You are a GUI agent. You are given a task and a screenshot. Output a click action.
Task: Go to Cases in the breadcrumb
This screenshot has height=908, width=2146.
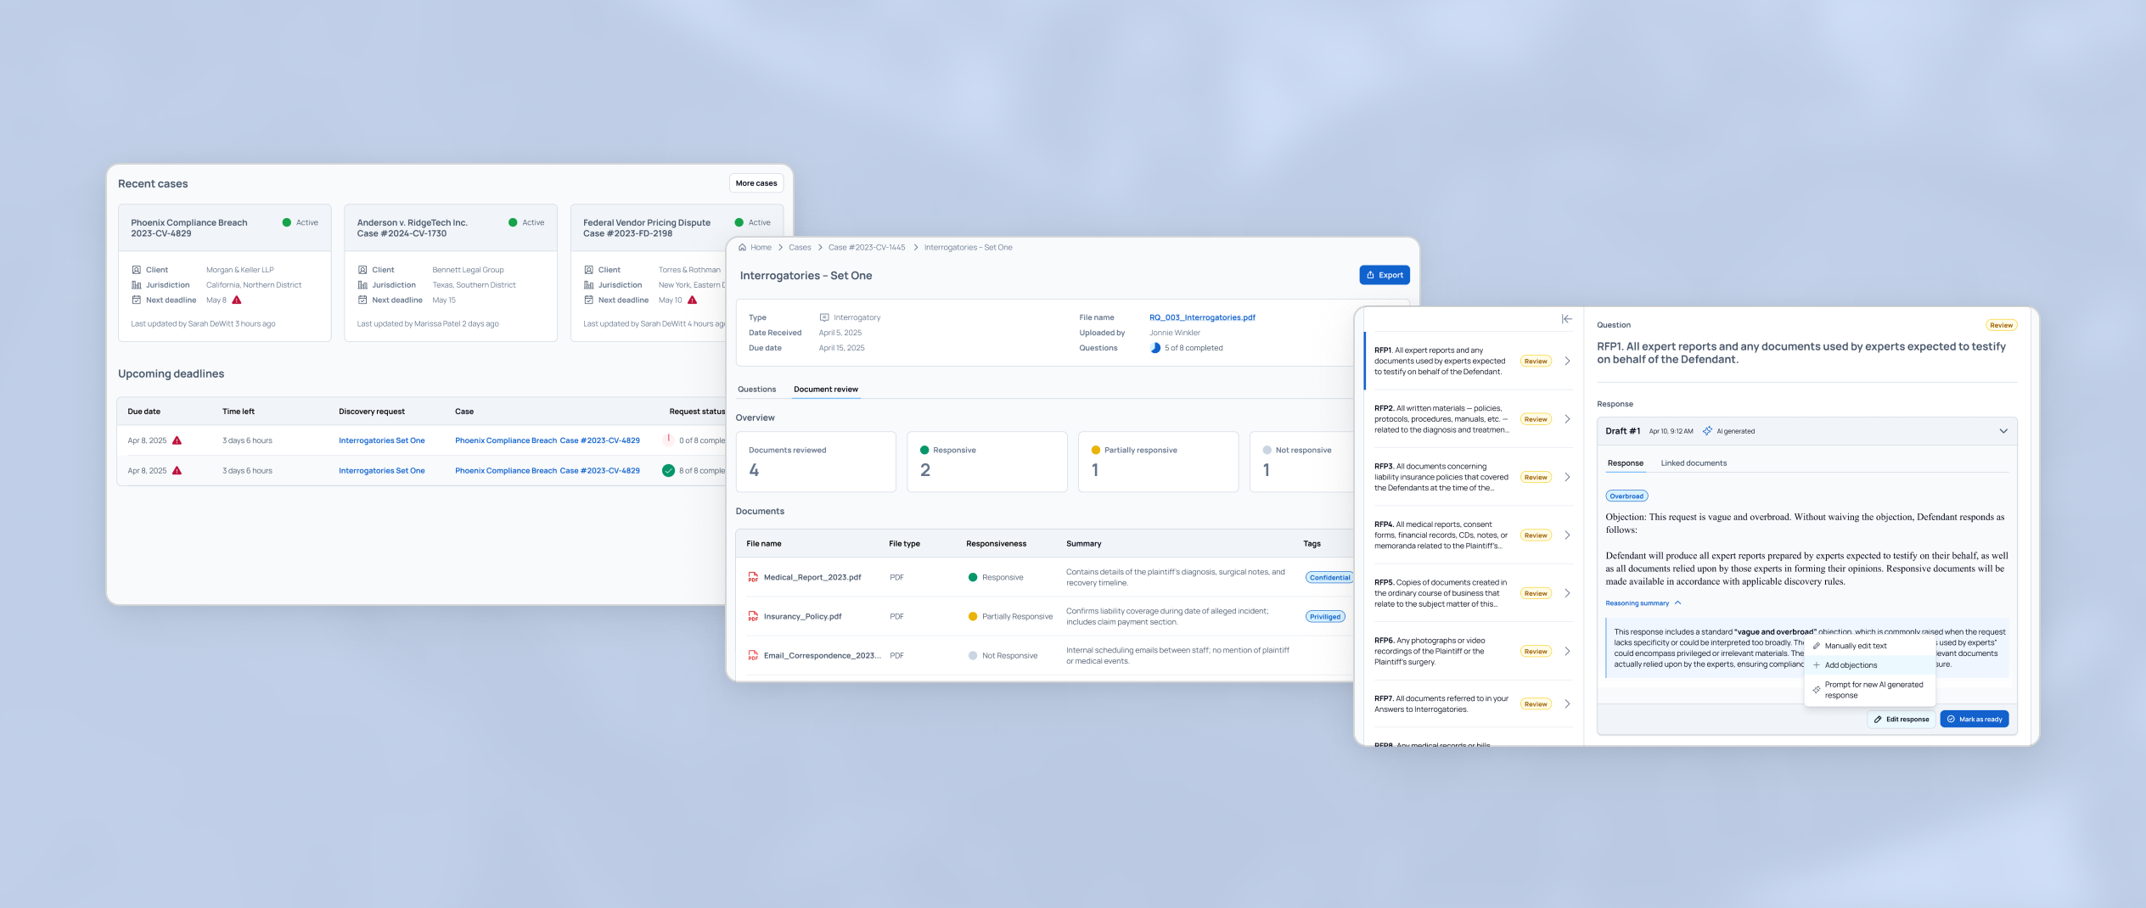pos(800,248)
